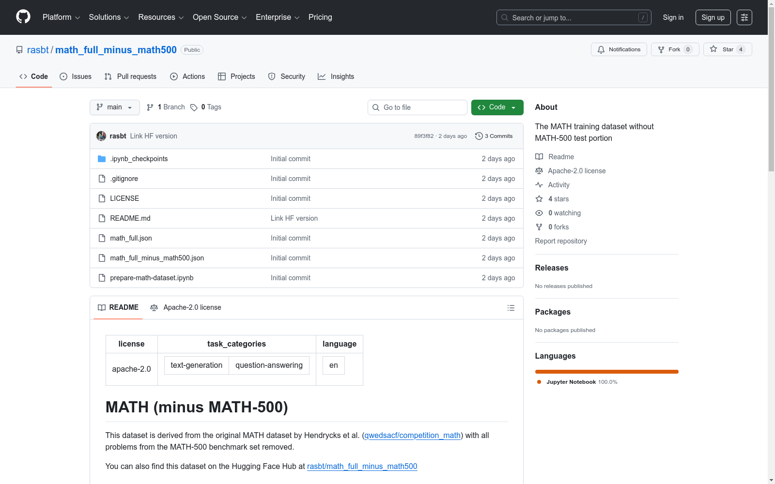The image size is (775, 484).
Task: Click the star icon in the Star button
Action: [x=713, y=49]
